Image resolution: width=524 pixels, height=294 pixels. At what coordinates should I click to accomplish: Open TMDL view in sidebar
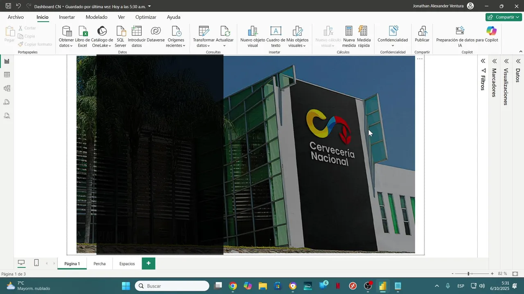pos(7,116)
